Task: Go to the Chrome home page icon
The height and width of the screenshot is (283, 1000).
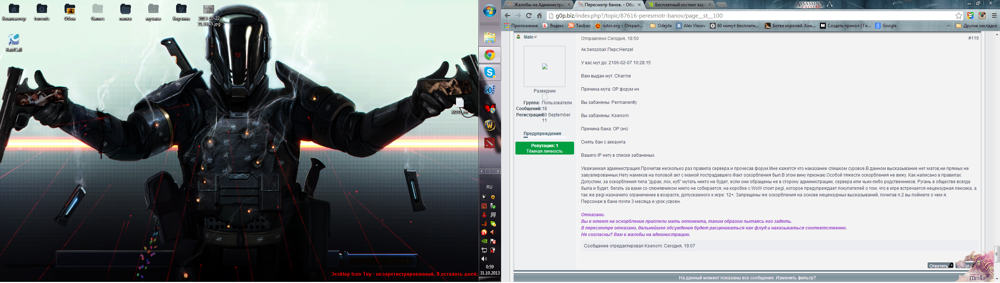Action: (539, 15)
